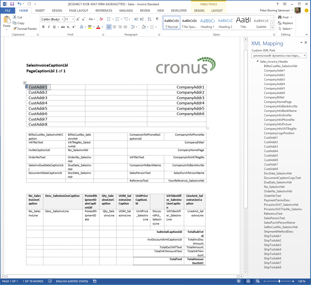Collapse the Sales_Invoice_Header tree node
Viewport: 311px width, 285px height.
[257, 61]
